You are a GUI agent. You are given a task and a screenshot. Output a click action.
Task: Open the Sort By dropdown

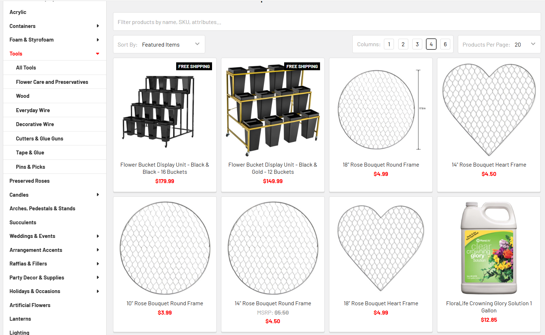tap(159, 44)
